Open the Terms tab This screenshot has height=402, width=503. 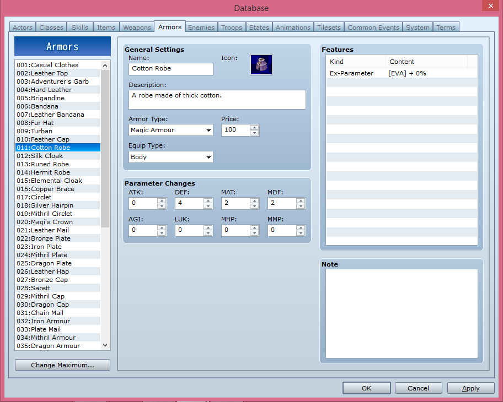click(x=446, y=27)
